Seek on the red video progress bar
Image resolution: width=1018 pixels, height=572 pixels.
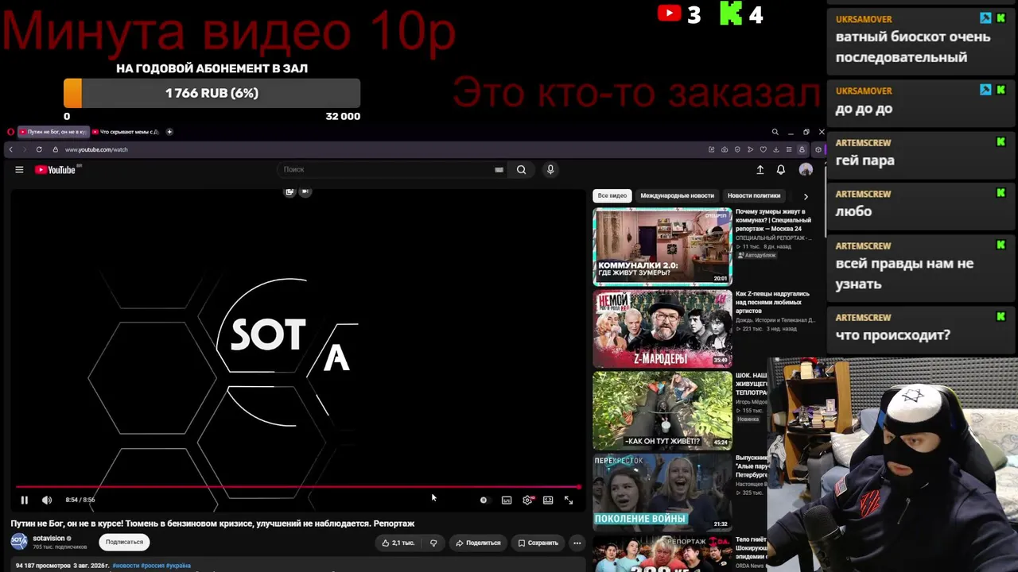(x=298, y=487)
